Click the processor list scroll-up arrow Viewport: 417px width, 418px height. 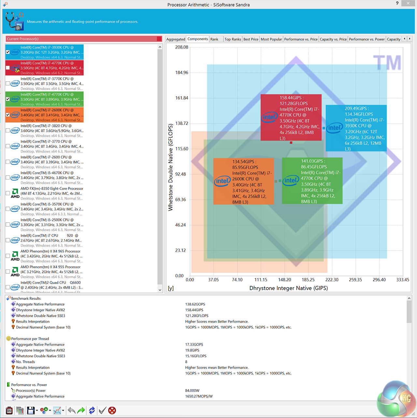(x=160, y=47)
